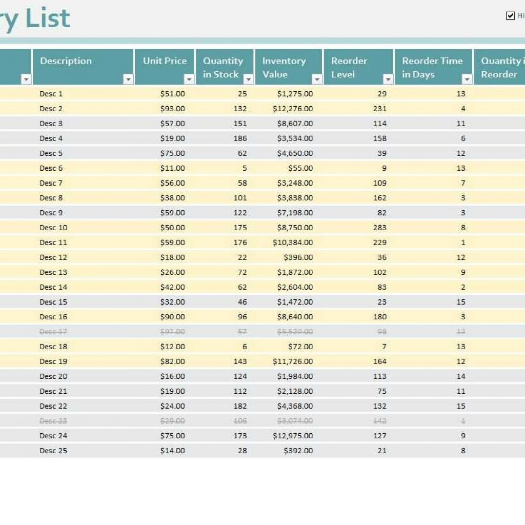Click the cell 'Desc 8'

(x=51, y=198)
